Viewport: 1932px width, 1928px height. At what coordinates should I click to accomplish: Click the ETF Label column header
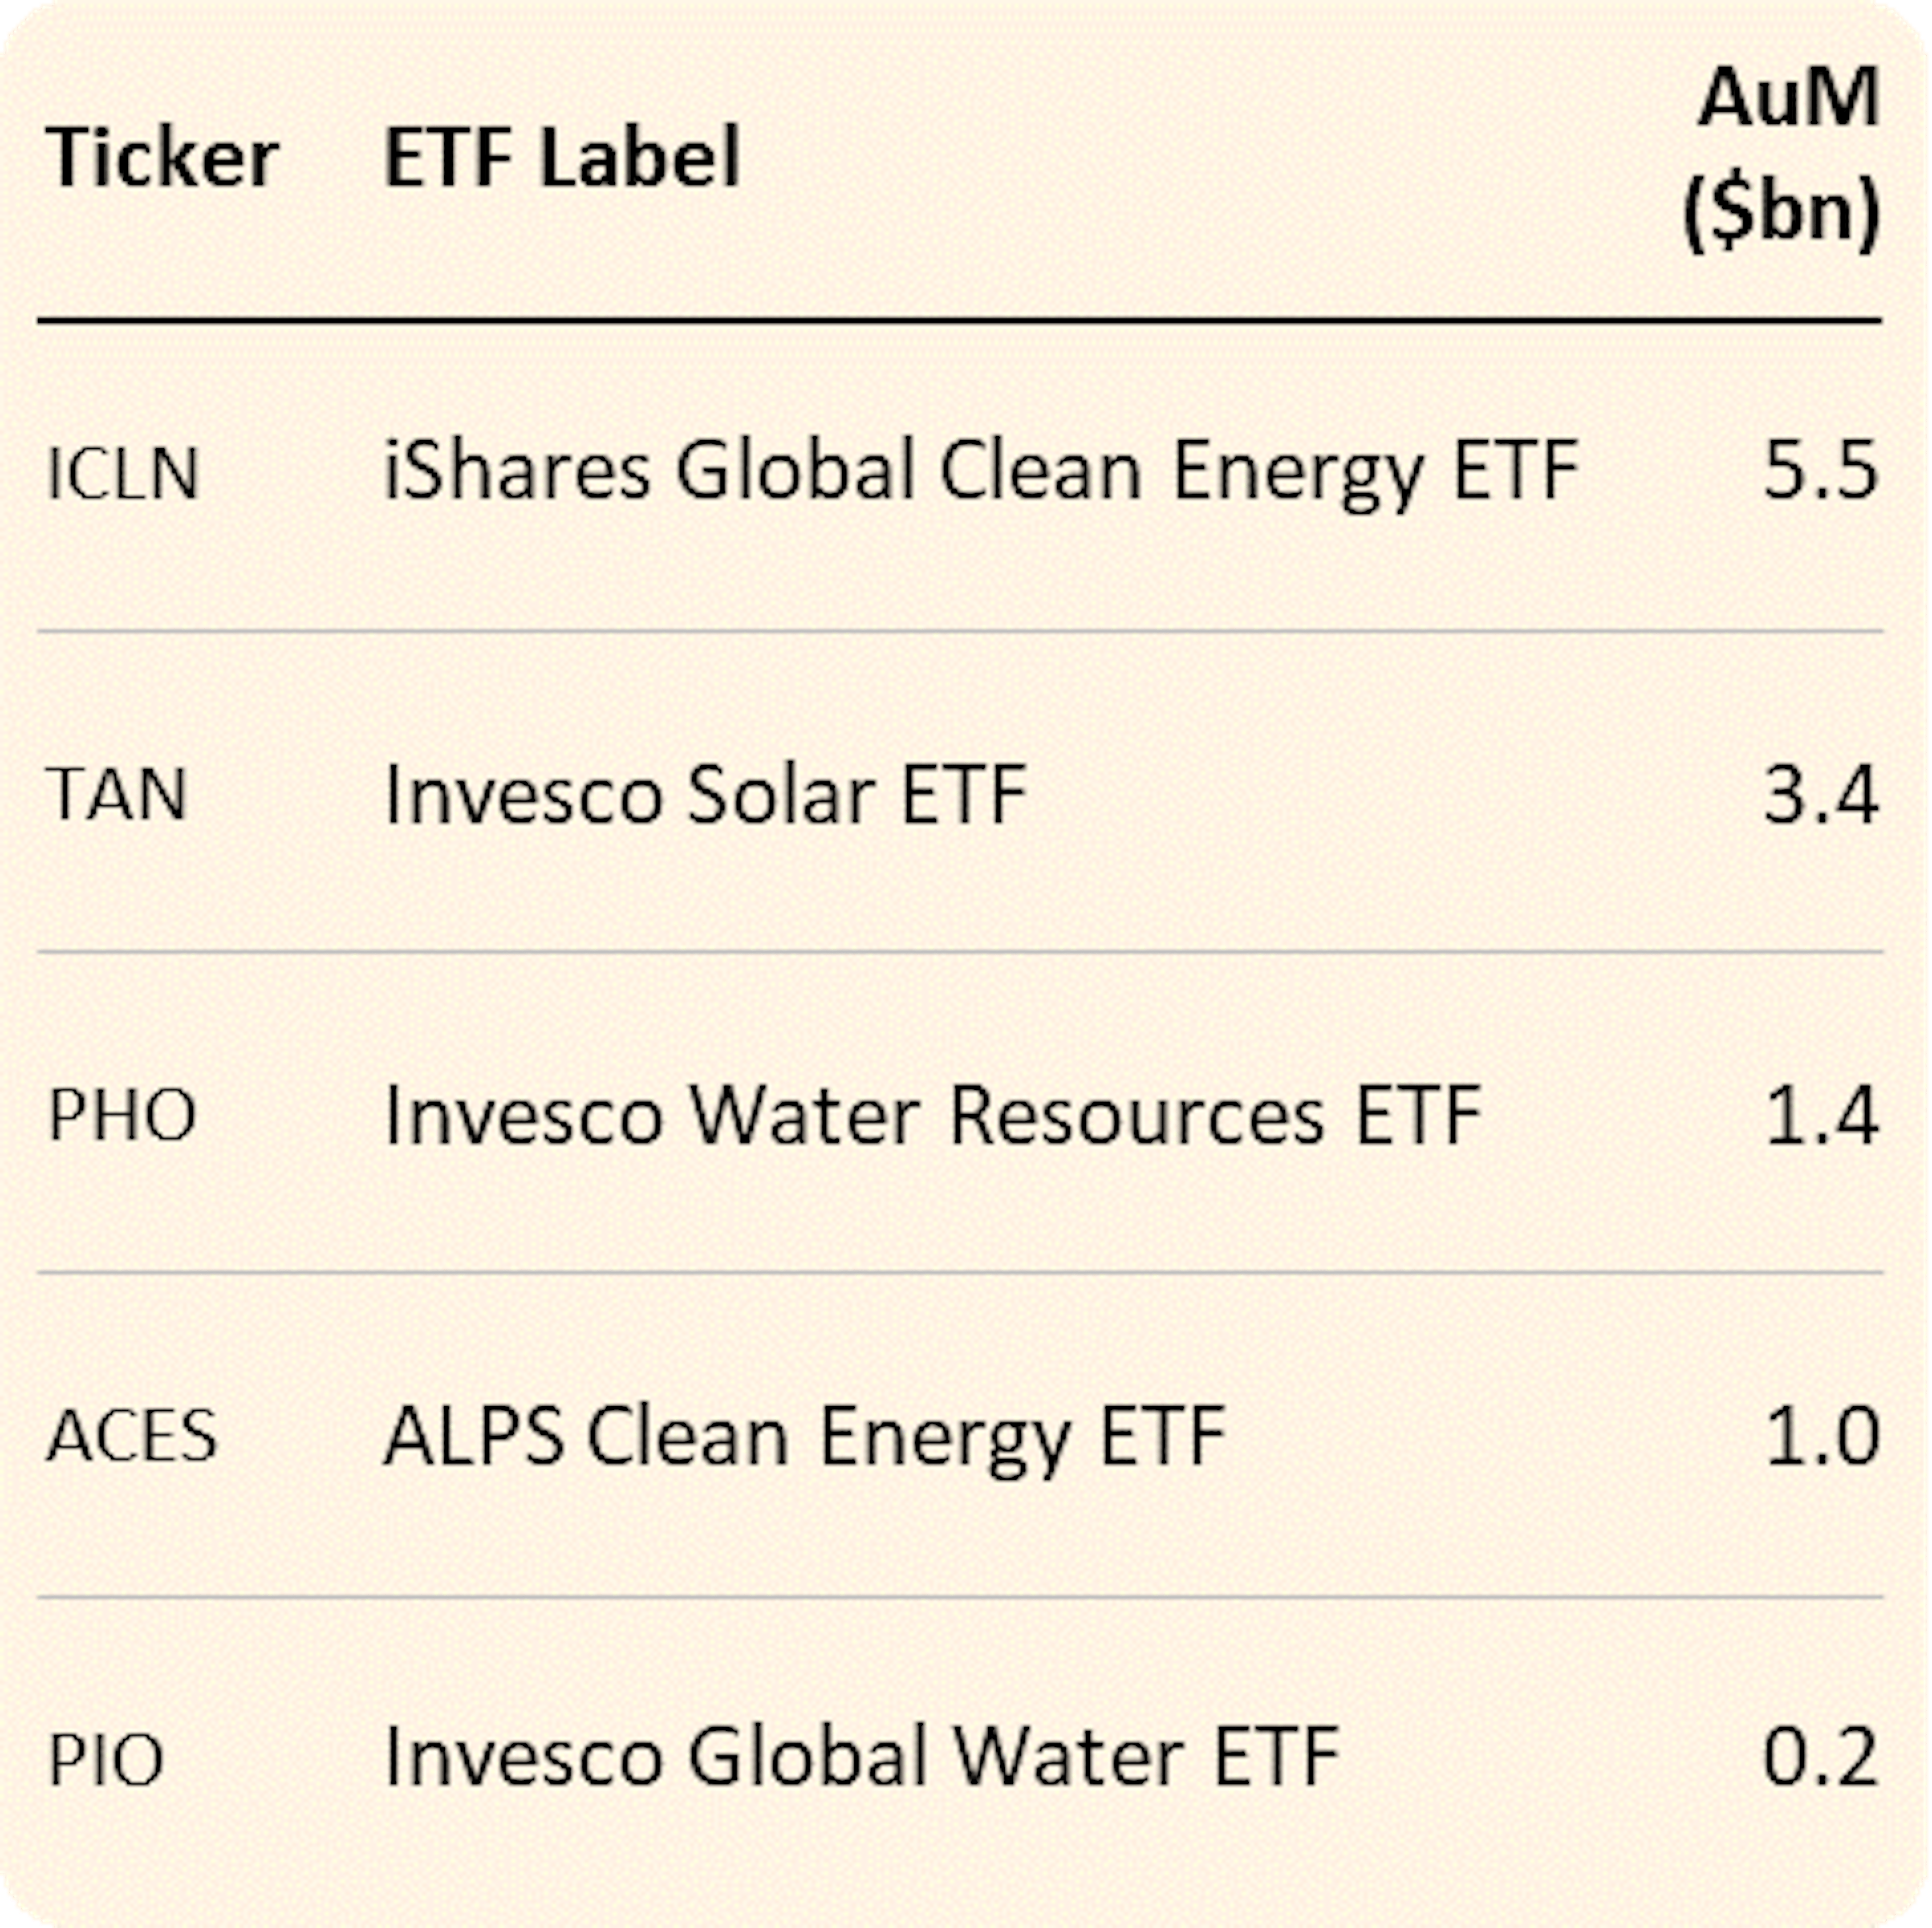(x=561, y=158)
